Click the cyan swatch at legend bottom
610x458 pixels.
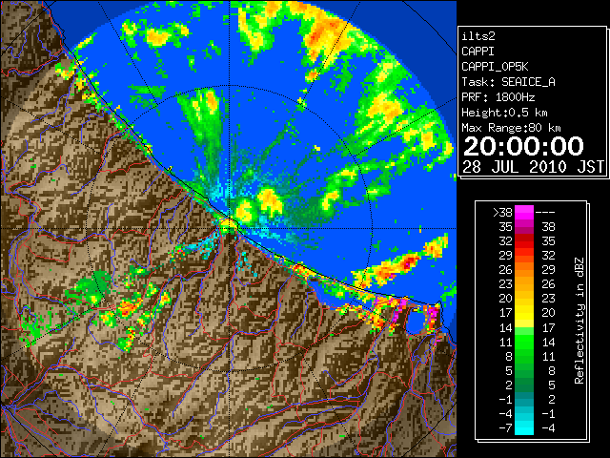524,427
